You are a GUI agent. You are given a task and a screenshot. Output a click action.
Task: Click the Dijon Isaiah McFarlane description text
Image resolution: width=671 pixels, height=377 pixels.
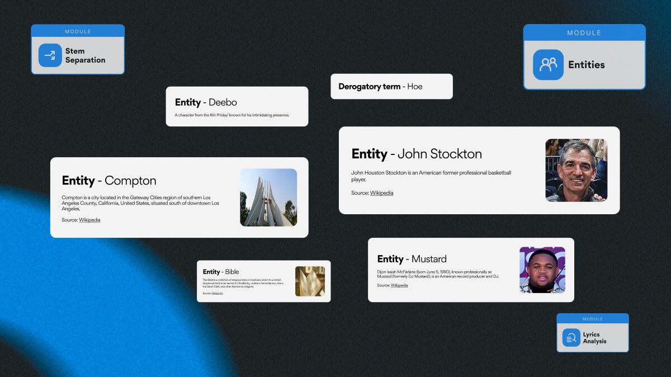[438, 274]
